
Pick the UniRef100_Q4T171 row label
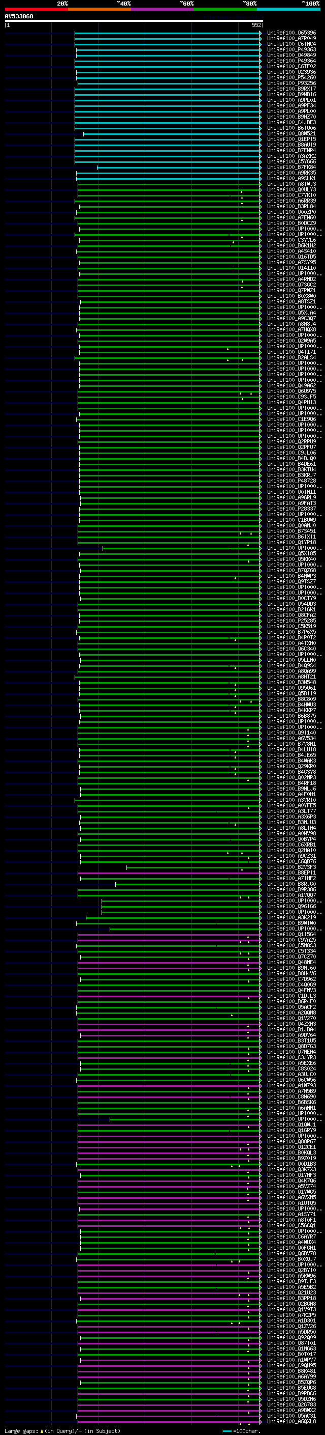(291, 352)
